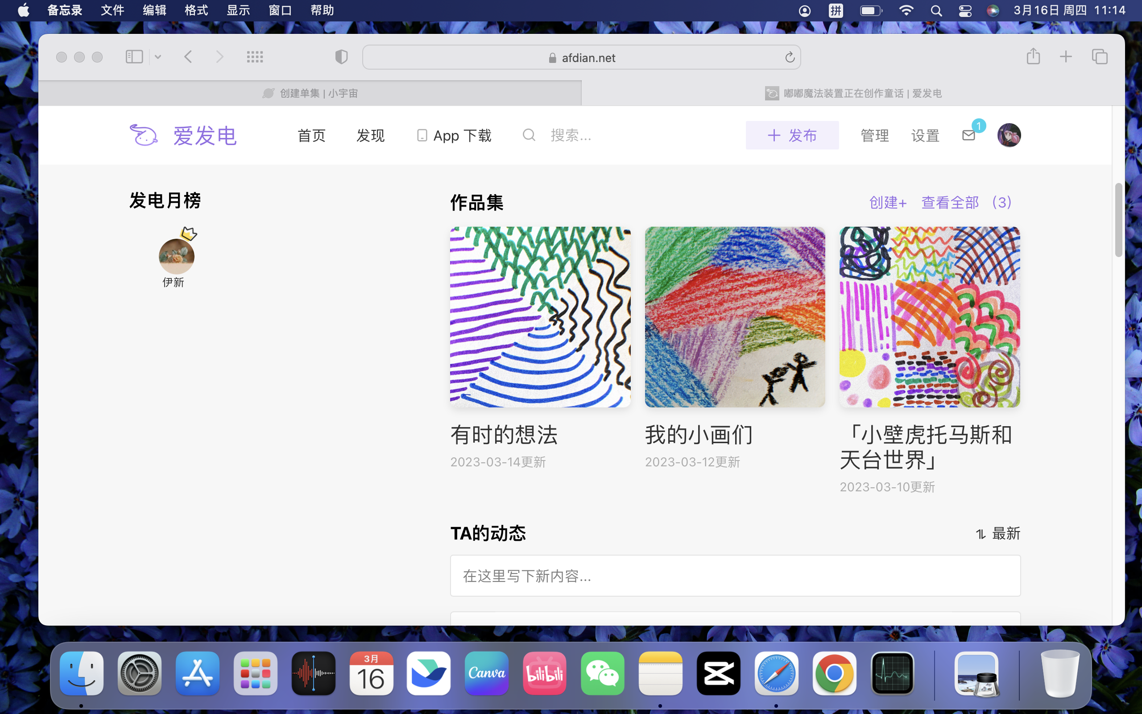Click the Safari share icon
The image size is (1142, 714).
tap(1033, 57)
